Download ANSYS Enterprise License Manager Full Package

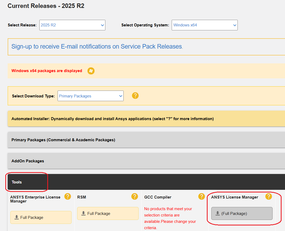41,217
